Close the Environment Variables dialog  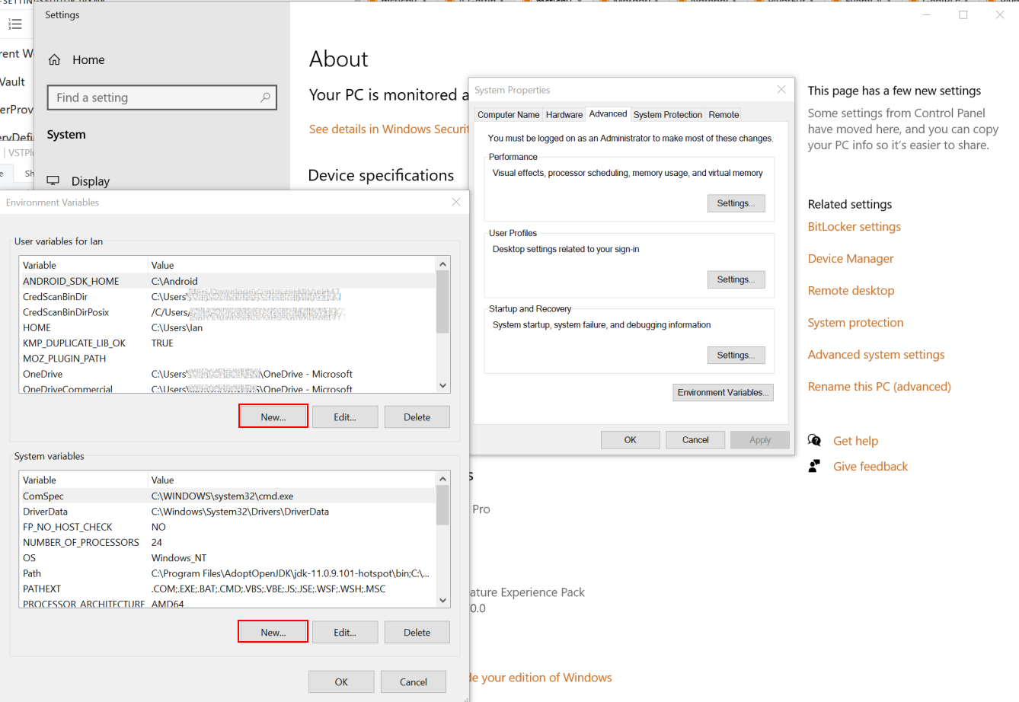[456, 202]
